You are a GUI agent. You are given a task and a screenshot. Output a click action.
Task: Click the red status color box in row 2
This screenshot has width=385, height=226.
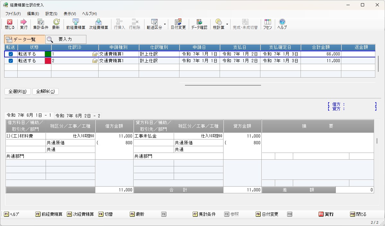(x=48, y=61)
